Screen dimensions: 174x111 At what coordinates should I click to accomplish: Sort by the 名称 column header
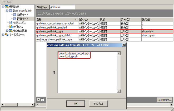click(x=55, y=19)
